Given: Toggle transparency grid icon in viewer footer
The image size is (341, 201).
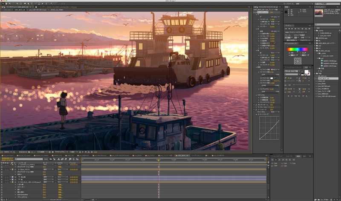Looking at the screenshot, I should (53, 152).
